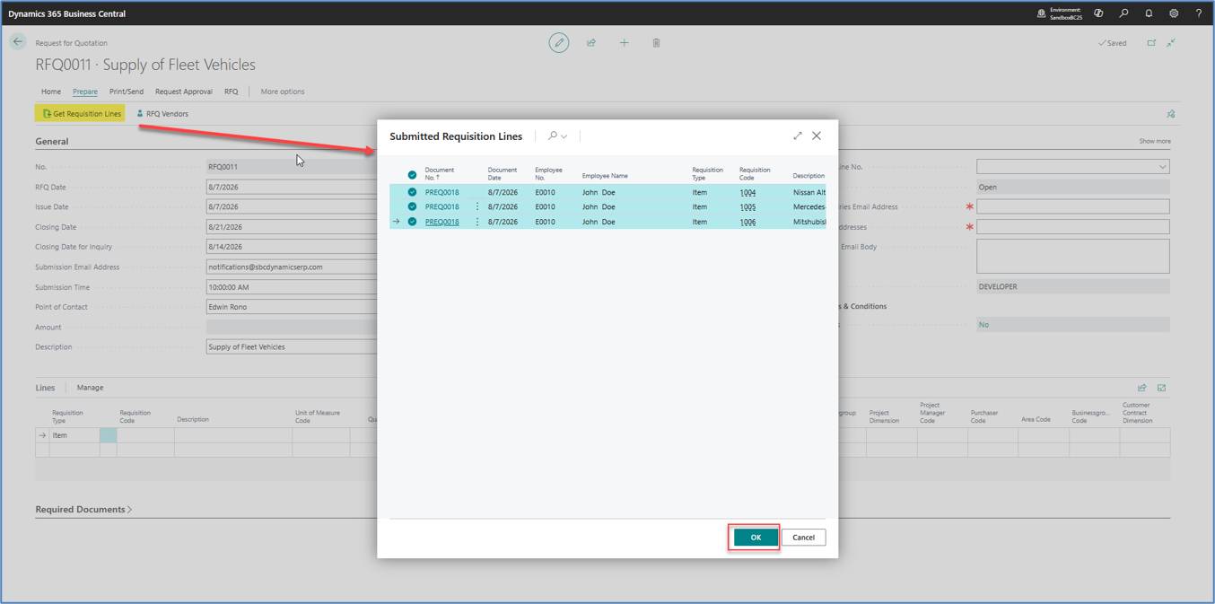Maximize the Submitted Requisition Lines dialog
This screenshot has width=1215, height=604.
pyautogui.click(x=798, y=136)
